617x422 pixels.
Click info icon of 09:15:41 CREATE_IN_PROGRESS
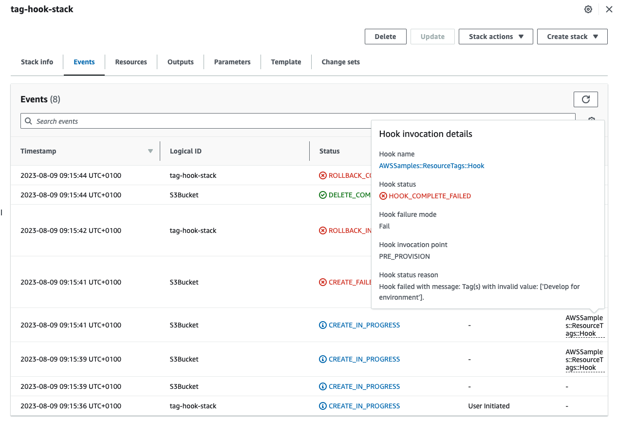(323, 325)
